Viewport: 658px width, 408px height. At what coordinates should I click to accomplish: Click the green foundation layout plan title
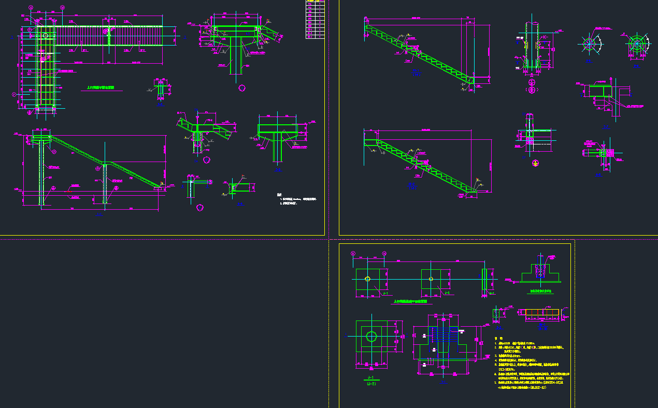pos(409,301)
